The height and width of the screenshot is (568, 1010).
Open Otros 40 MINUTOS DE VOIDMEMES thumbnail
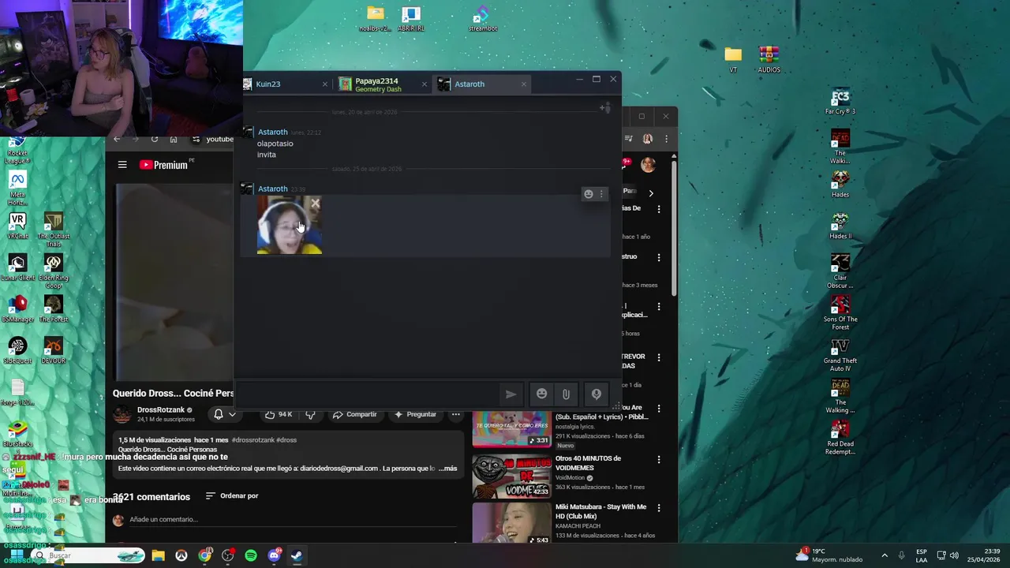pyautogui.click(x=511, y=476)
